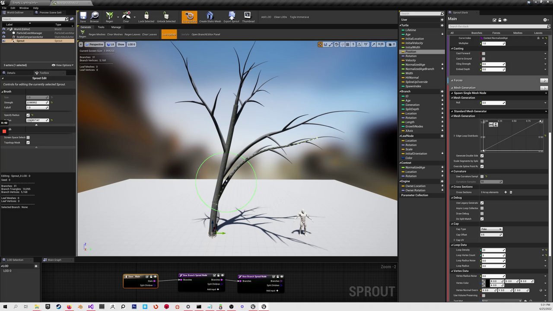Switch to the Tools tab
This screenshot has height=311, width=553.
pos(101,27)
